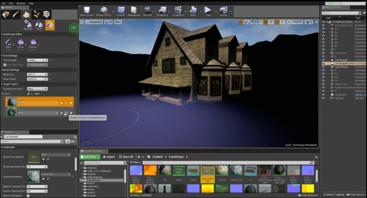Screen dimensions: 367x198
Task: Open Settings in main toolbar
Action: (147, 11)
